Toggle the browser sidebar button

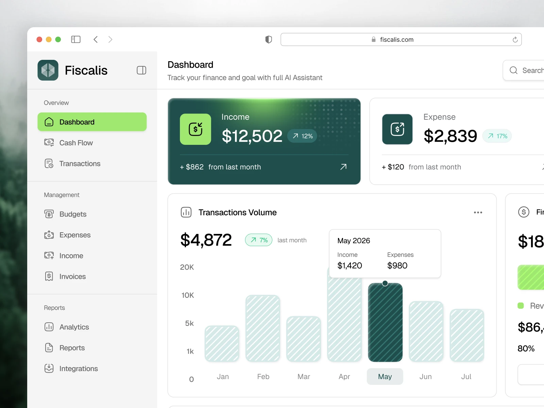coord(76,39)
